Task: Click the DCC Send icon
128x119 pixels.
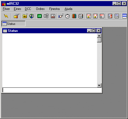Action: click(89, 16)
